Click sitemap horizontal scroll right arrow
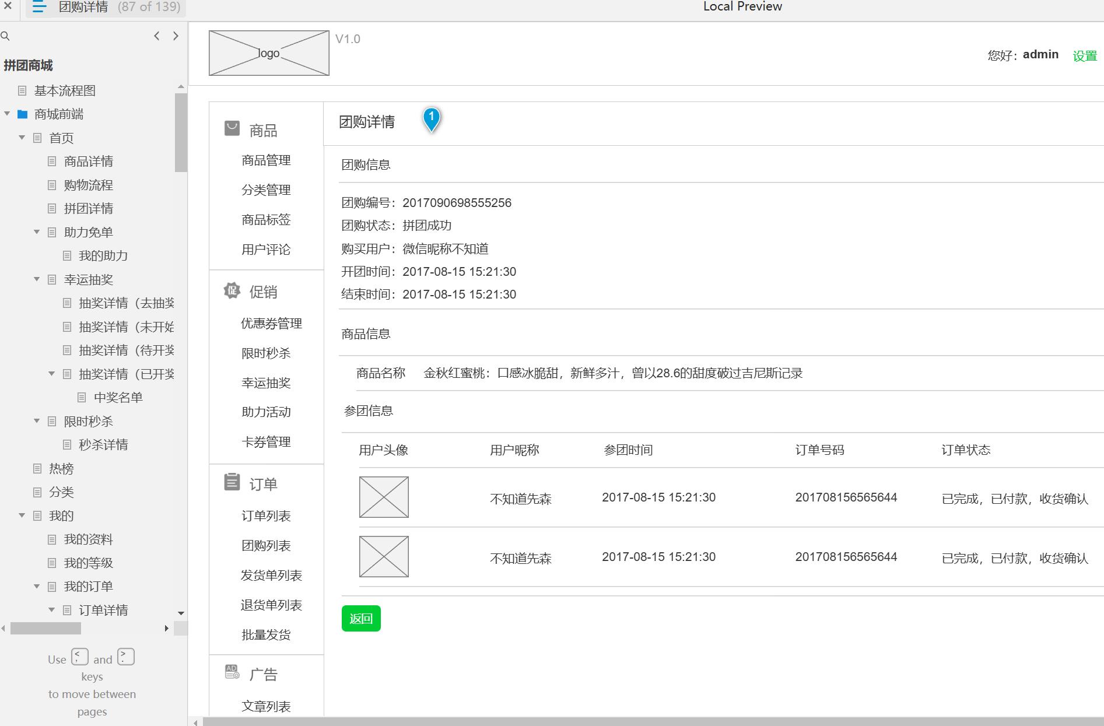This screenshot has height=726, width=1104. tap(167, 629)
